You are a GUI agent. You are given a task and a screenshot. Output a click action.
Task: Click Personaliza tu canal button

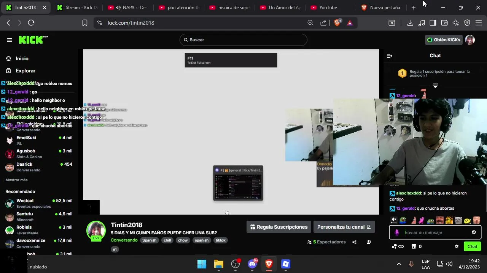344,227
